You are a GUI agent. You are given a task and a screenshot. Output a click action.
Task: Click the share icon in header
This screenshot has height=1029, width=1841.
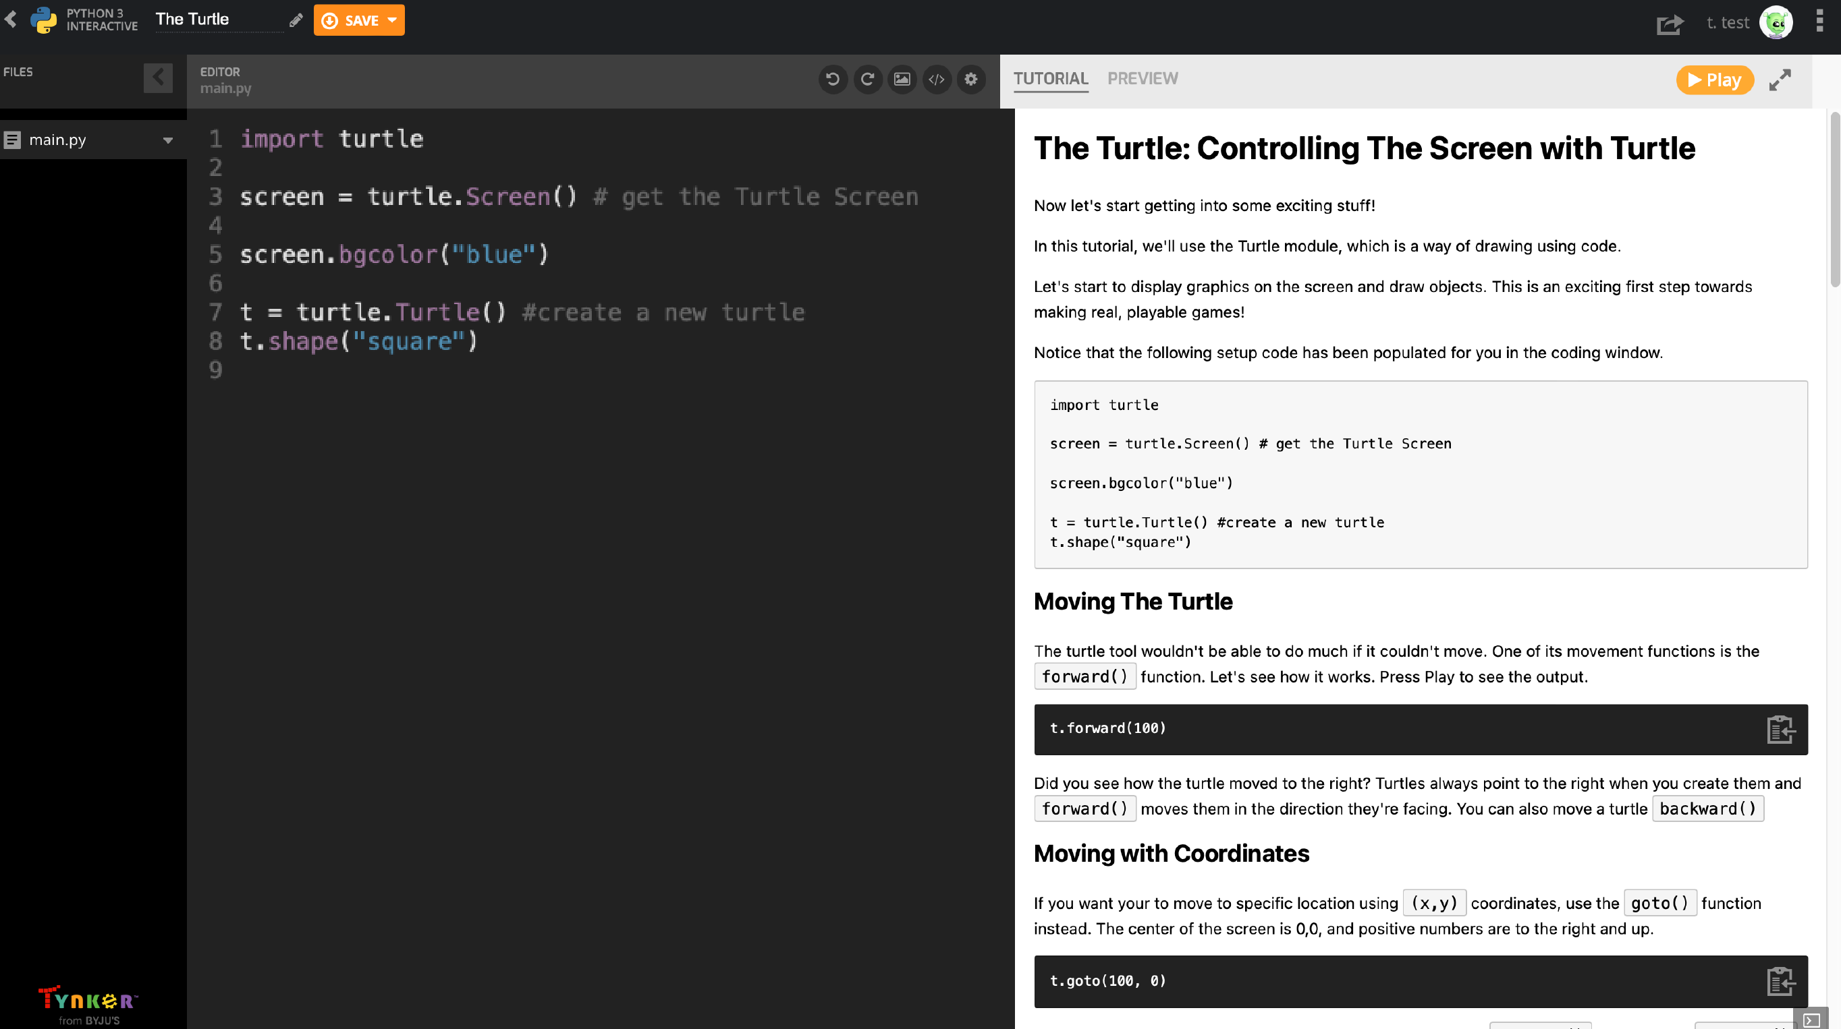[1670, 24]
